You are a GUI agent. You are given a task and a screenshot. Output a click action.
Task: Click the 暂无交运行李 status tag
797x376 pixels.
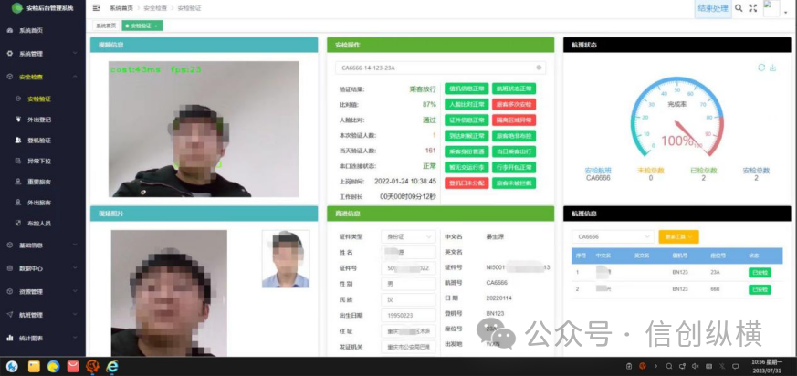point(467,167)
